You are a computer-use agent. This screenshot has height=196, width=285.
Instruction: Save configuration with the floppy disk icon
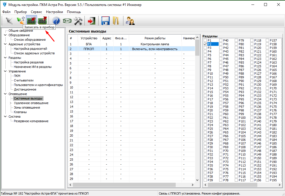pyautogui.click(x=105, y=21)
